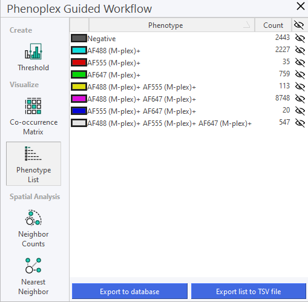
Task: Click the count value 113
Action: tap(284, 86)
